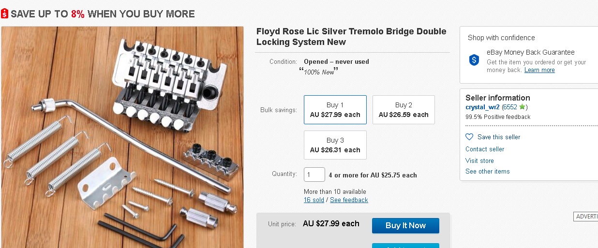Click the seller feedback score 6552
Image resolution: width=598 pixels, height=248 pixels.
[510, 107]
